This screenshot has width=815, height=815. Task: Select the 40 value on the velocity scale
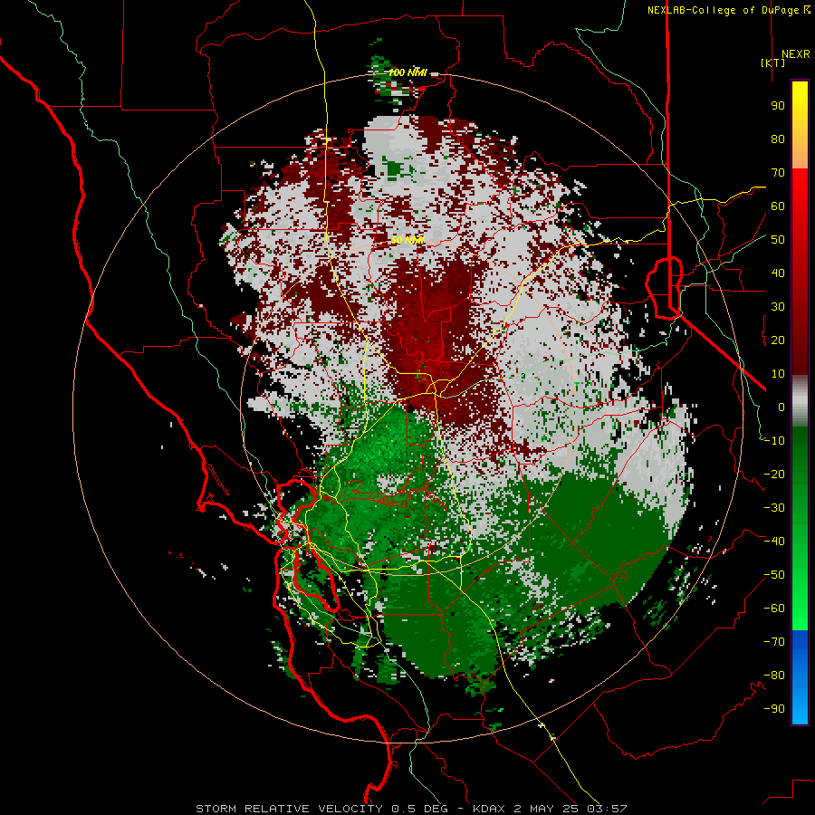778,273
